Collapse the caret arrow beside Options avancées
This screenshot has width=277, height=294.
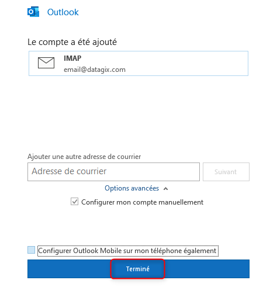click(165, 189)
